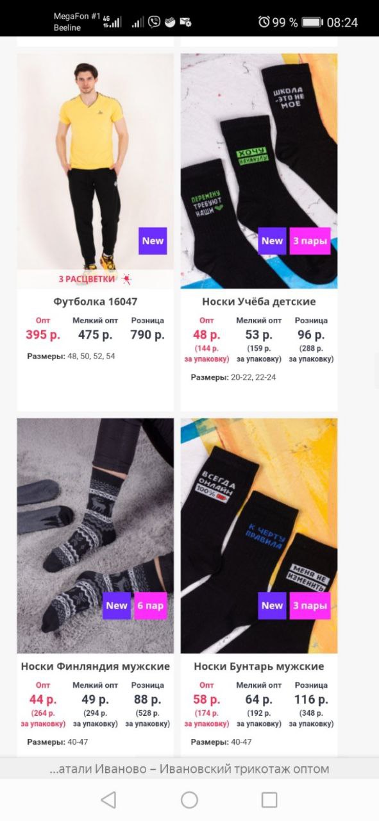Tap the Android back navigation triangle
This screenshot has width=379, height=821.
click(109, 800)
